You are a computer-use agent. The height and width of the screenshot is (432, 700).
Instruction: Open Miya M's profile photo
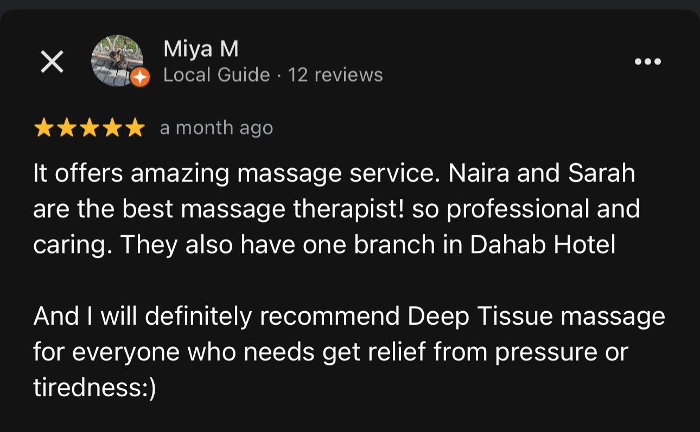click(117, 60)
